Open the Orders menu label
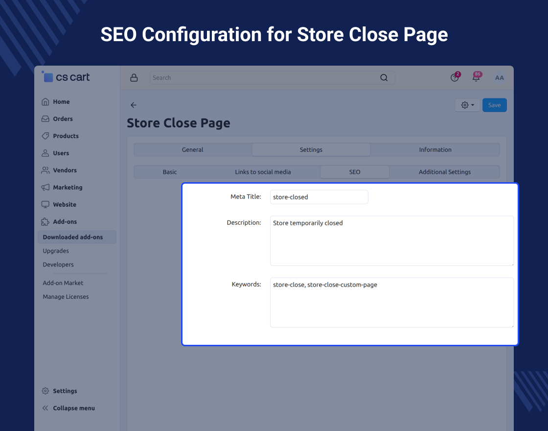The width and height of the screenshot is (548, 431). (63, 119)
